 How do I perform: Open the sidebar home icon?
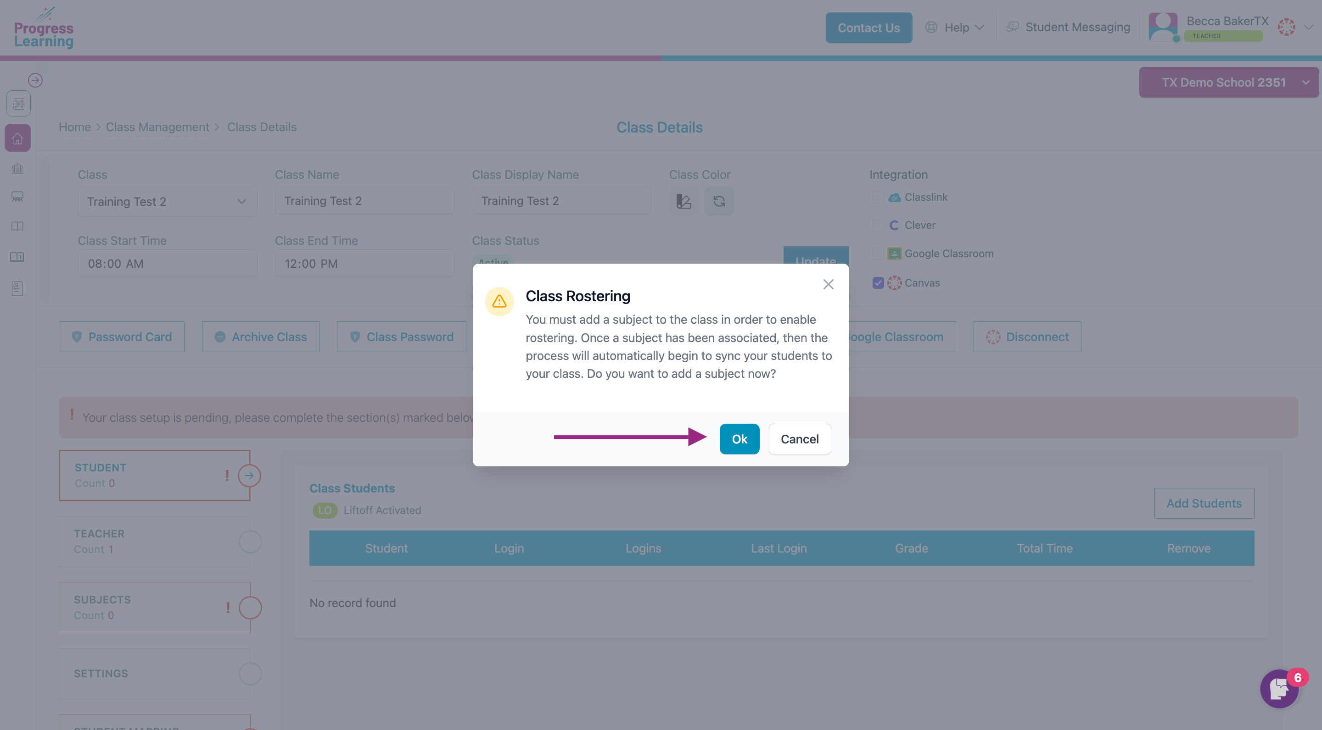pyautogui.click(x=17, y=138)
